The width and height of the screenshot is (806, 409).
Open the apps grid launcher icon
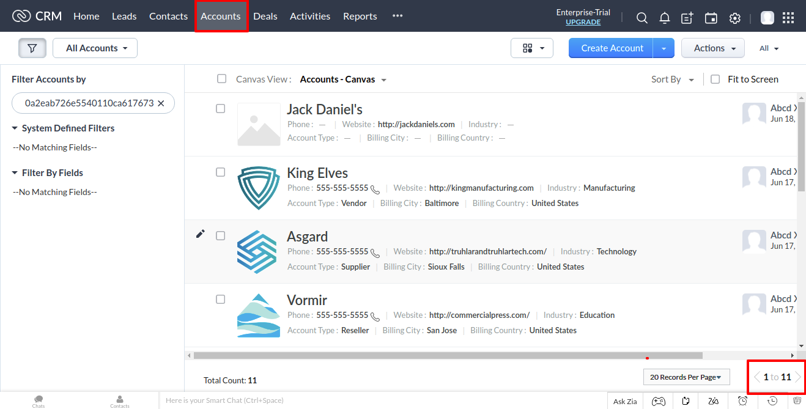788,18
